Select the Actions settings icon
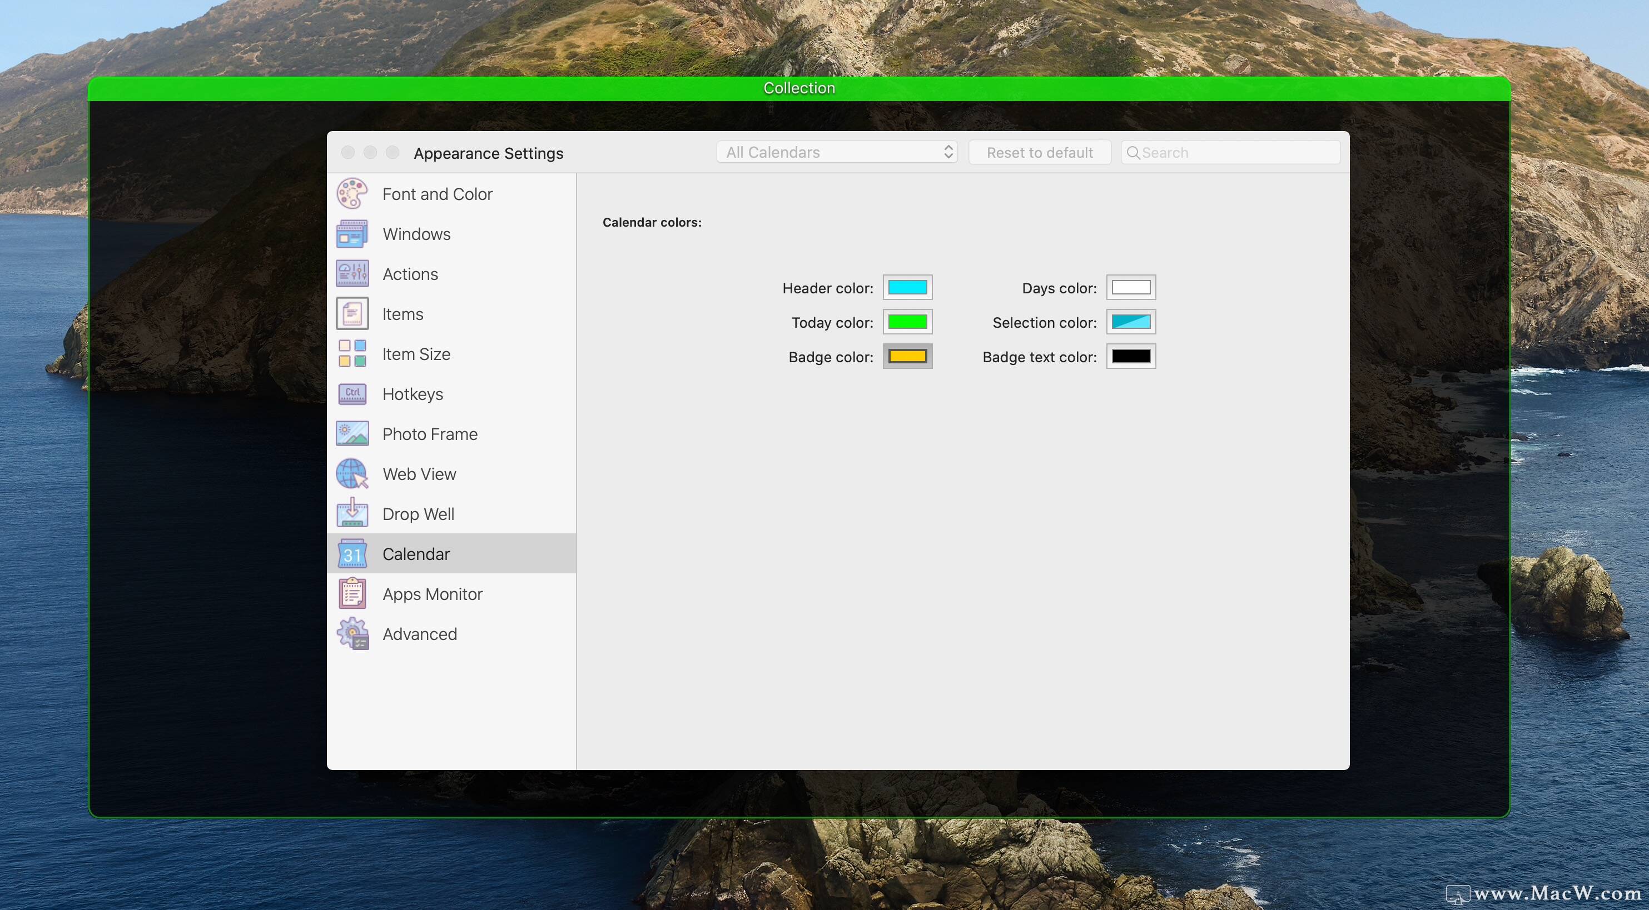This screenshot has width=1649, height=910. coord(353,273)
